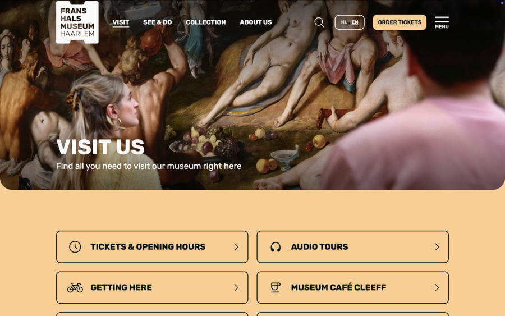Screen dimensions: 505x316
Task: Open the Tickets & Opening Hours link
Action: pyautogui.click(x=152, y=247)
